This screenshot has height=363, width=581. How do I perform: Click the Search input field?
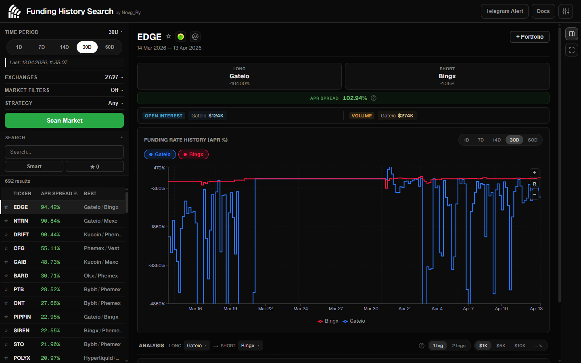click(x=64, y=152)
